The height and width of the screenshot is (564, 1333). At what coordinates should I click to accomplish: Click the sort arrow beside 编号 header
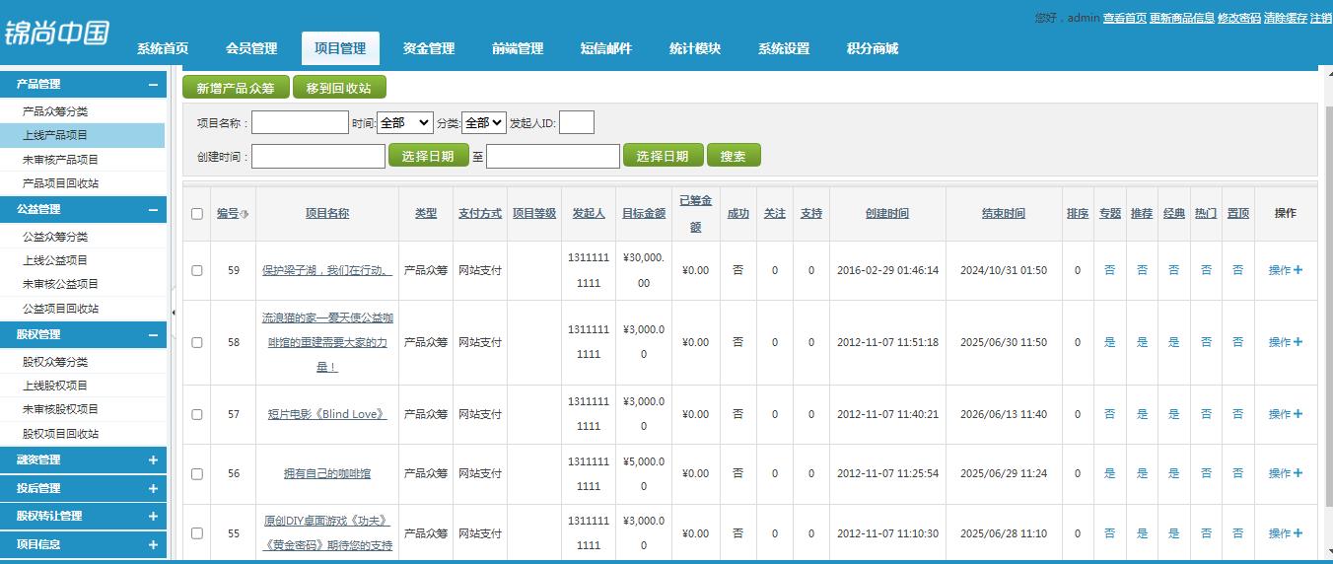pos(245,214)
